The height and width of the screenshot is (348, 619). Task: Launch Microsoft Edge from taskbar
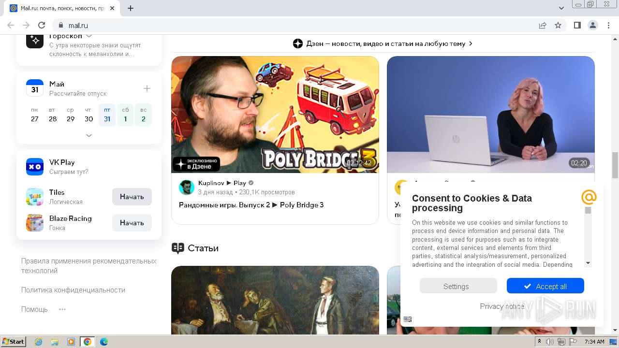click(x=104, y=342)
